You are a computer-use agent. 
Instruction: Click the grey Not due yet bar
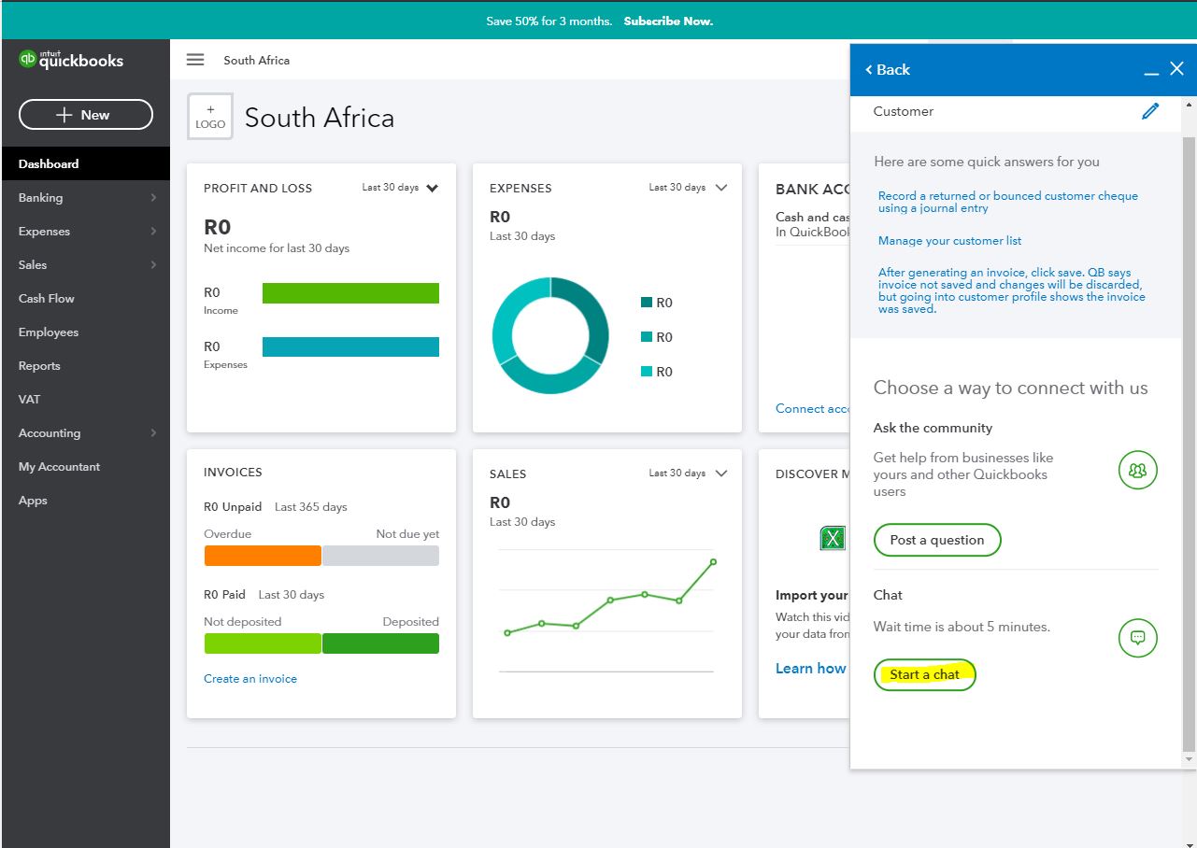[380, 556]
